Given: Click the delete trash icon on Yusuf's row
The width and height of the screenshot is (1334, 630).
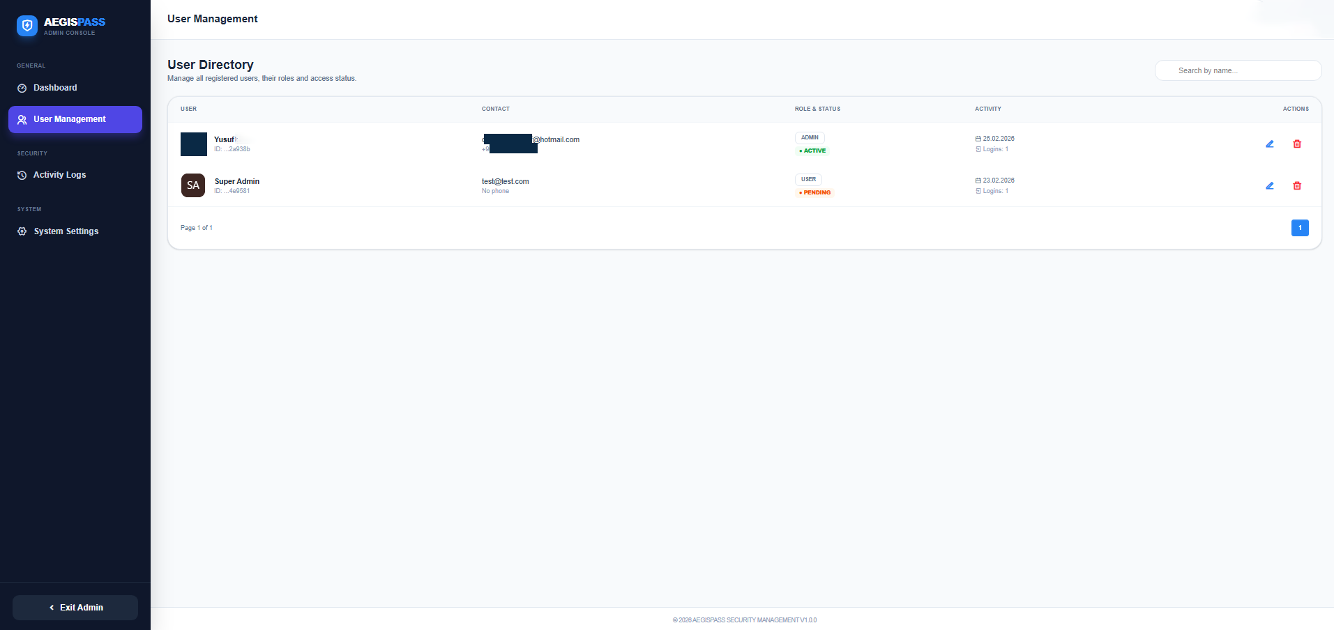Looking at the screenshot, I should 1297,144.
